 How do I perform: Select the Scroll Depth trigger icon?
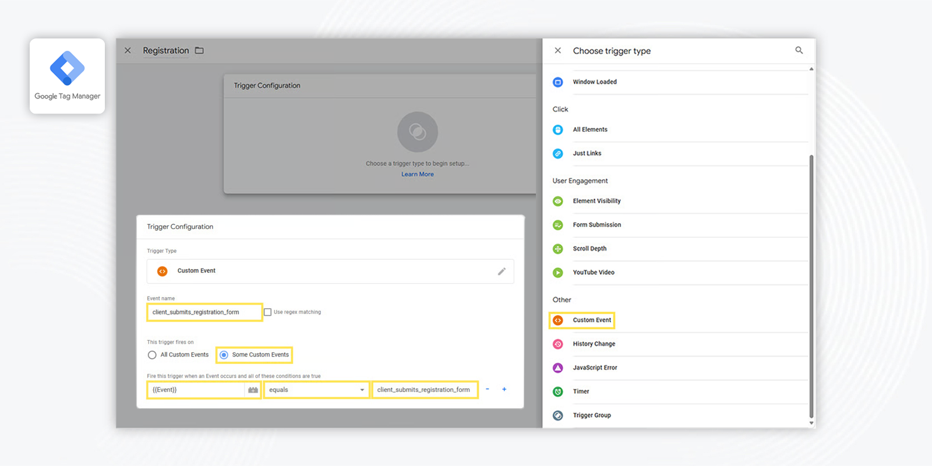click(x=557, y=249)
